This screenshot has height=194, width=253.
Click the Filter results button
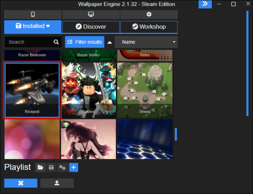84,42
